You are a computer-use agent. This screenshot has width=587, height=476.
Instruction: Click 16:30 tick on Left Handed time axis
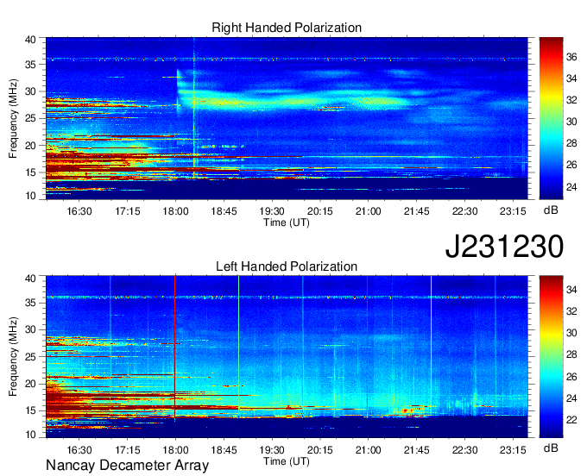tap(79, 450)
